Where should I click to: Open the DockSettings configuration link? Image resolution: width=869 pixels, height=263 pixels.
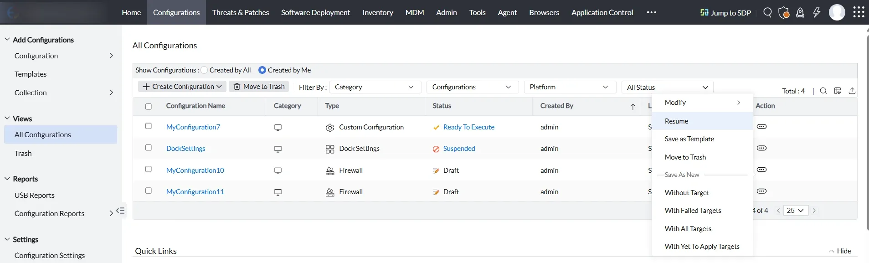click(186, 149)
